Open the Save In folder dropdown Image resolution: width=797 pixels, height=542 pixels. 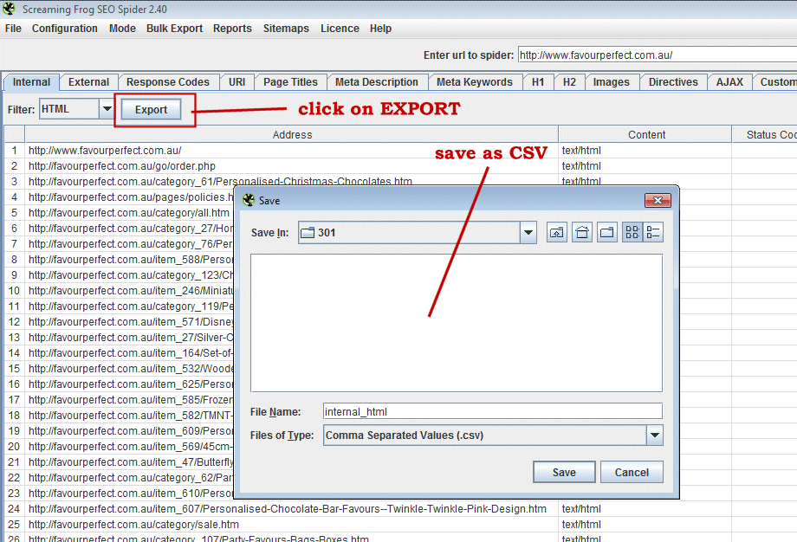click(528, 233)
